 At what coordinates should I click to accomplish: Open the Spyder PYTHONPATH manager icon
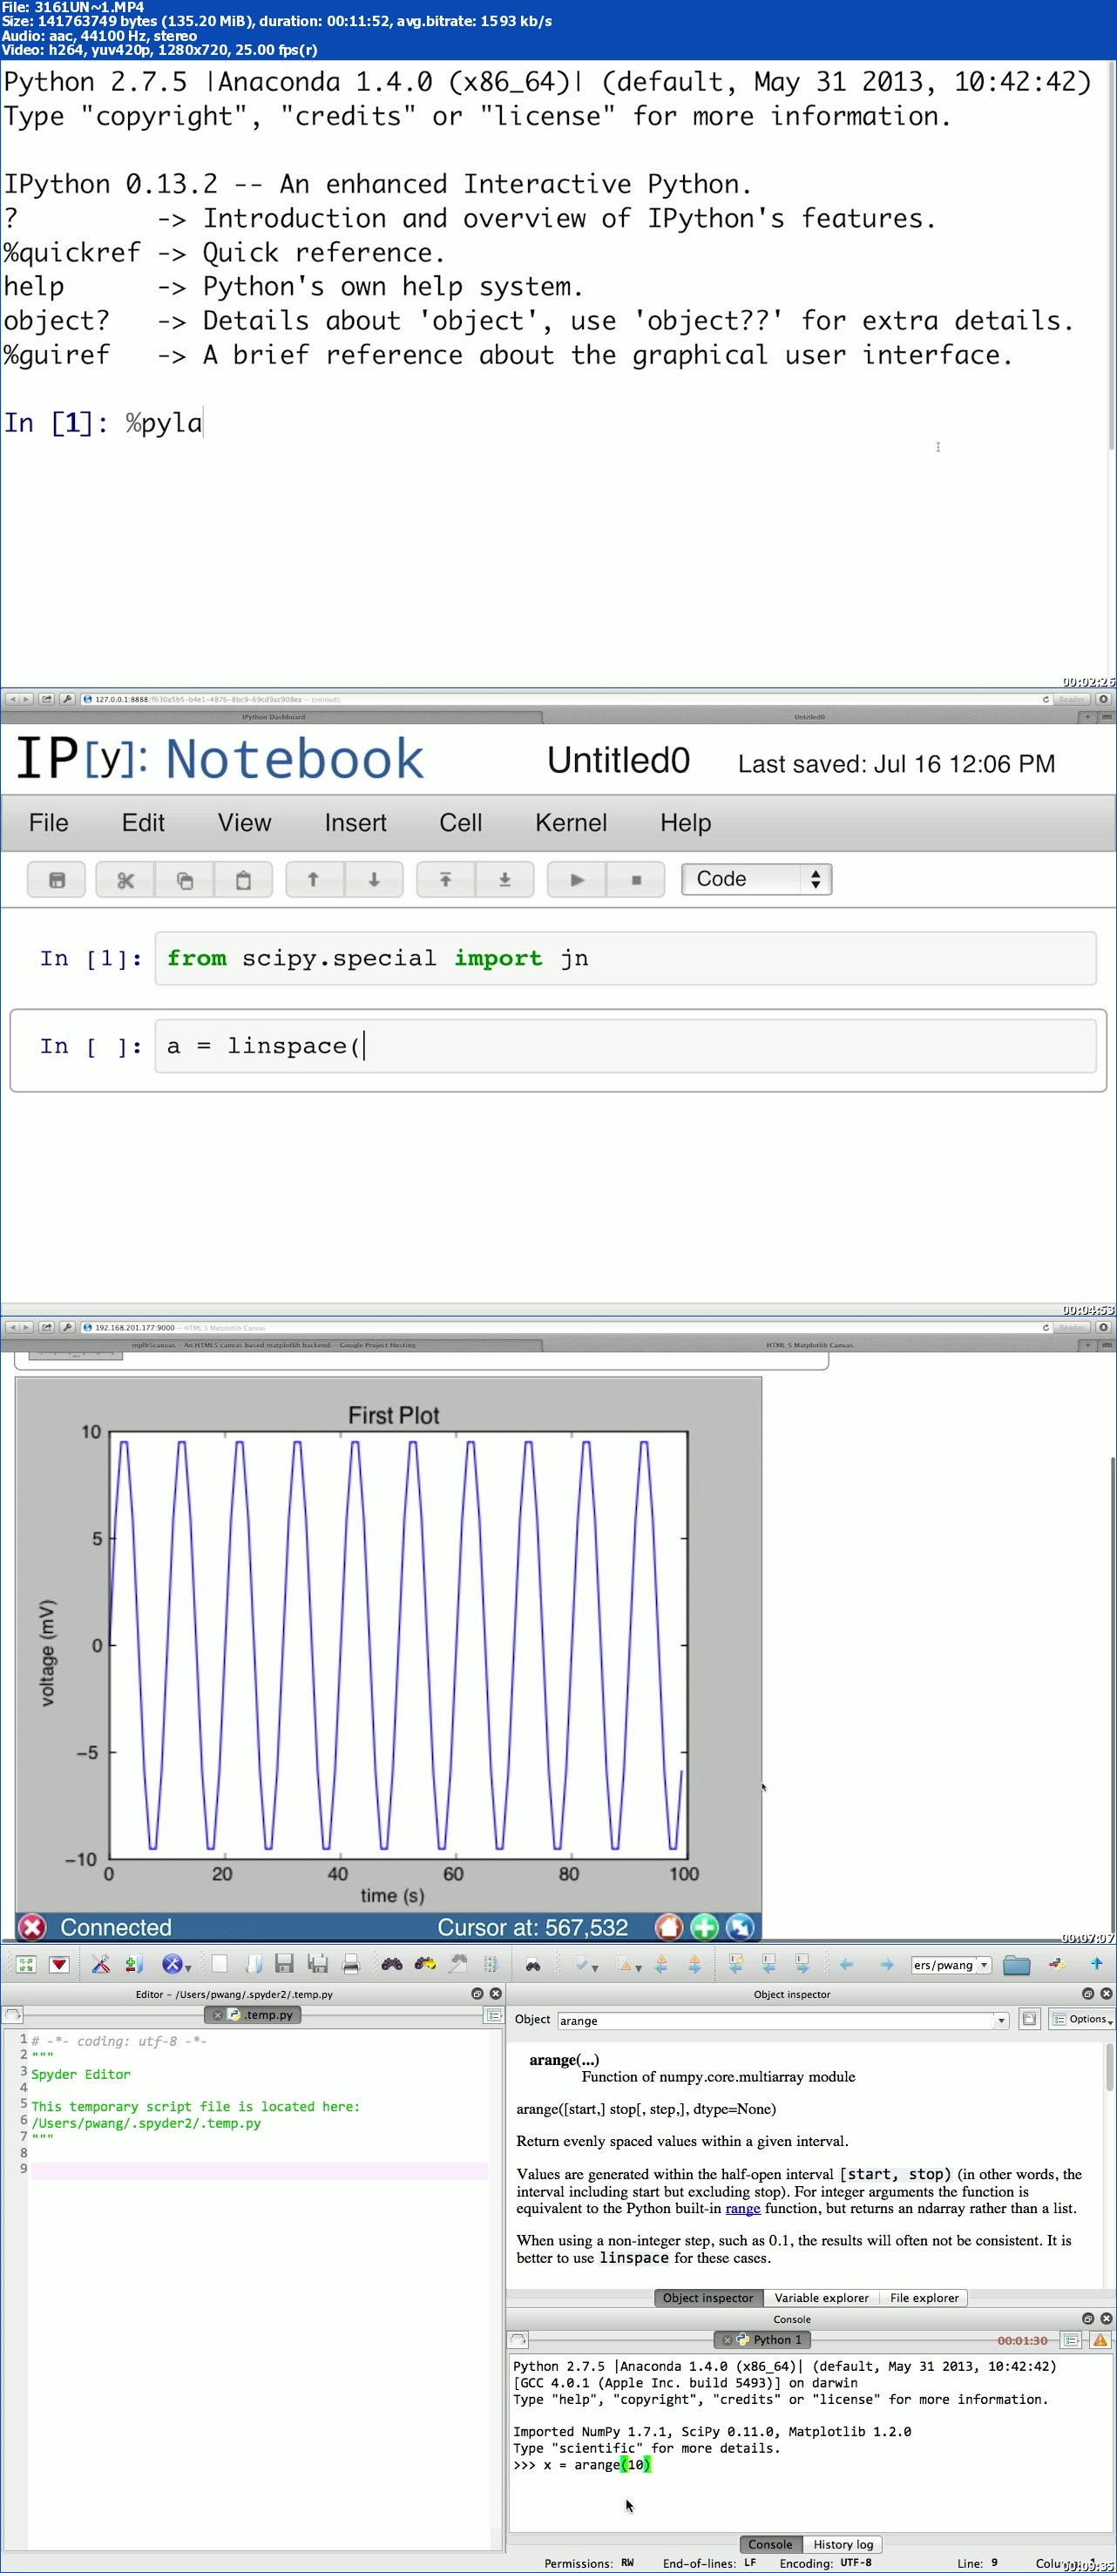[134, 1964]
